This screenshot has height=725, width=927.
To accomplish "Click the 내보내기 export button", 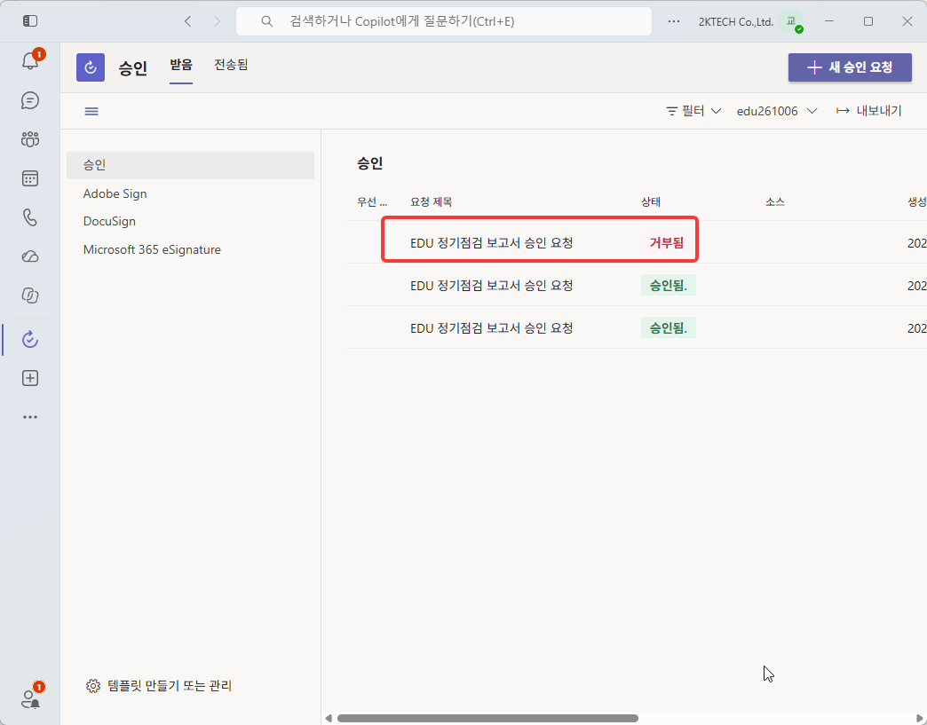I will pos(869,111).
